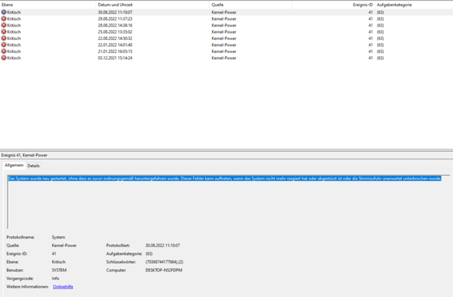Click the critical error icon for 03.12.2021 event
Viewport: 453px width, 297px height.
[4, 58]
